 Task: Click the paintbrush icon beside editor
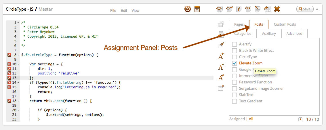221,45
